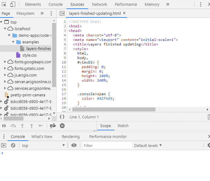Select the Scope debugger tab

pos(105,126)
